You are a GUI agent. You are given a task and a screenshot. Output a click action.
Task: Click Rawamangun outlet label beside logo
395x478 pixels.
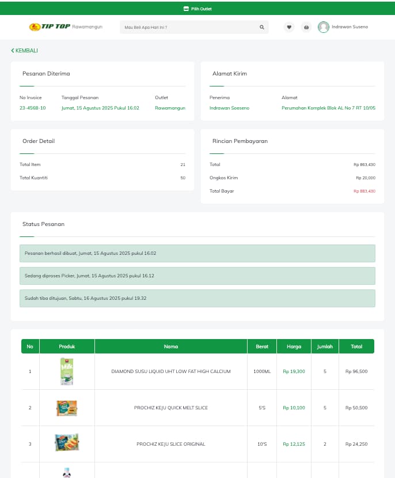88,27
